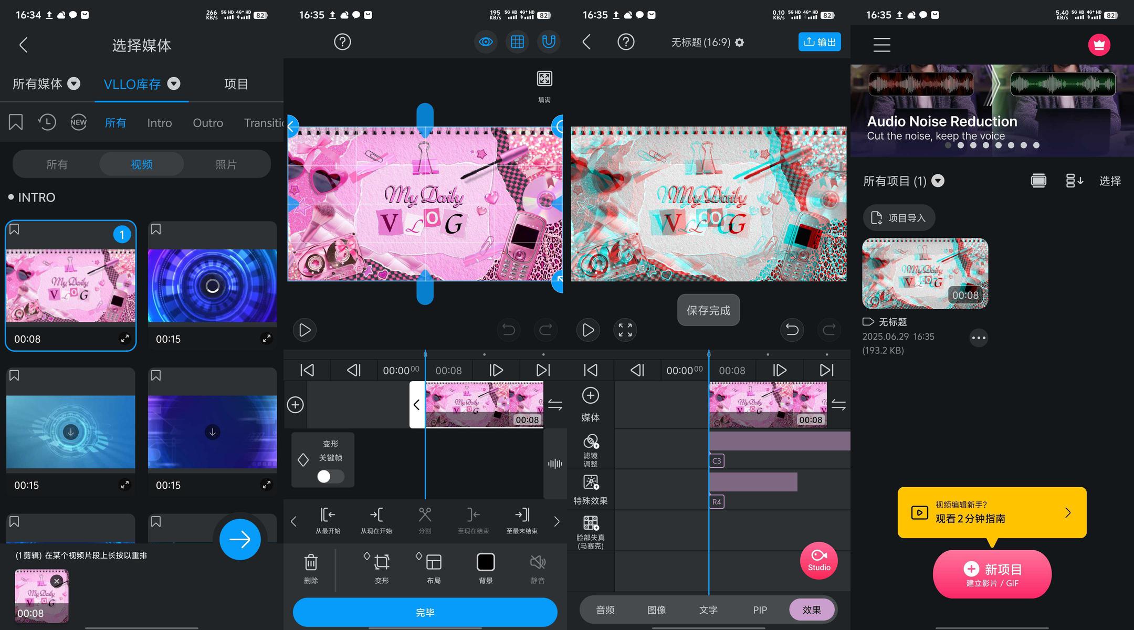The width and height of the screenshot is (1134, 630).
Task: Tap the 输出 export button
Action: click(819, 42)
